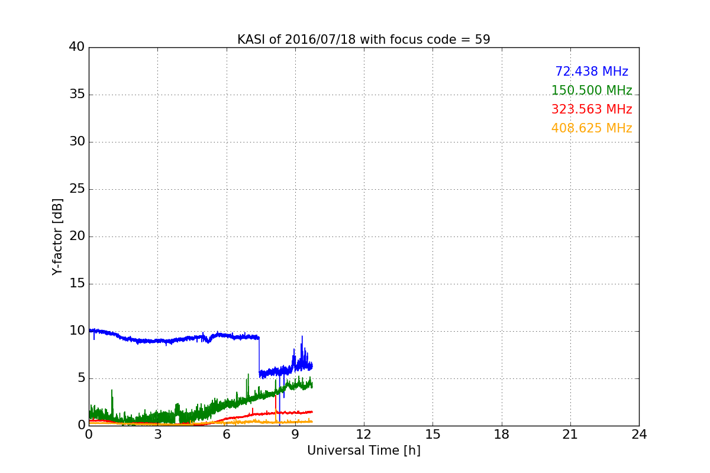The height and width of the screenshot is (473, 710).
Task: Click the y-axis tick label 40
Action: (77, 47)
